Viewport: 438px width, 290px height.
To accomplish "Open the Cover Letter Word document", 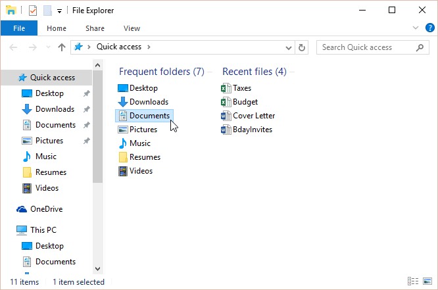I will click(x=253, y=116).
